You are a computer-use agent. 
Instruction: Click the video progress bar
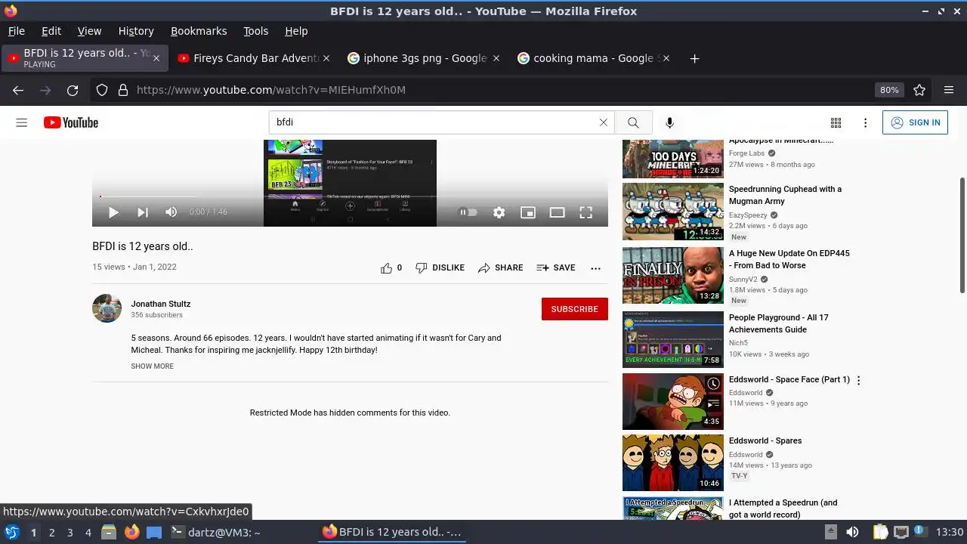point(350,196)
